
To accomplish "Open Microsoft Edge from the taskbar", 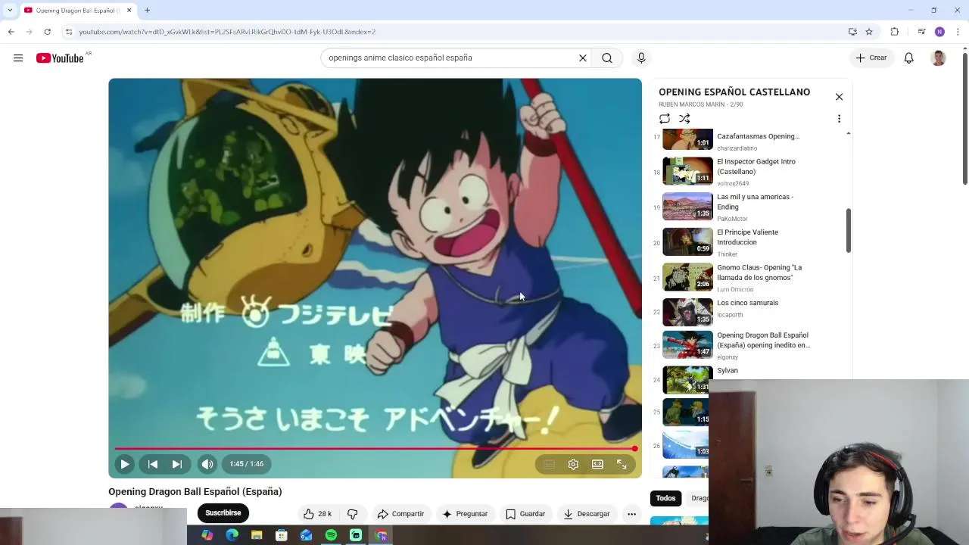I will click(x=232, y=535).
